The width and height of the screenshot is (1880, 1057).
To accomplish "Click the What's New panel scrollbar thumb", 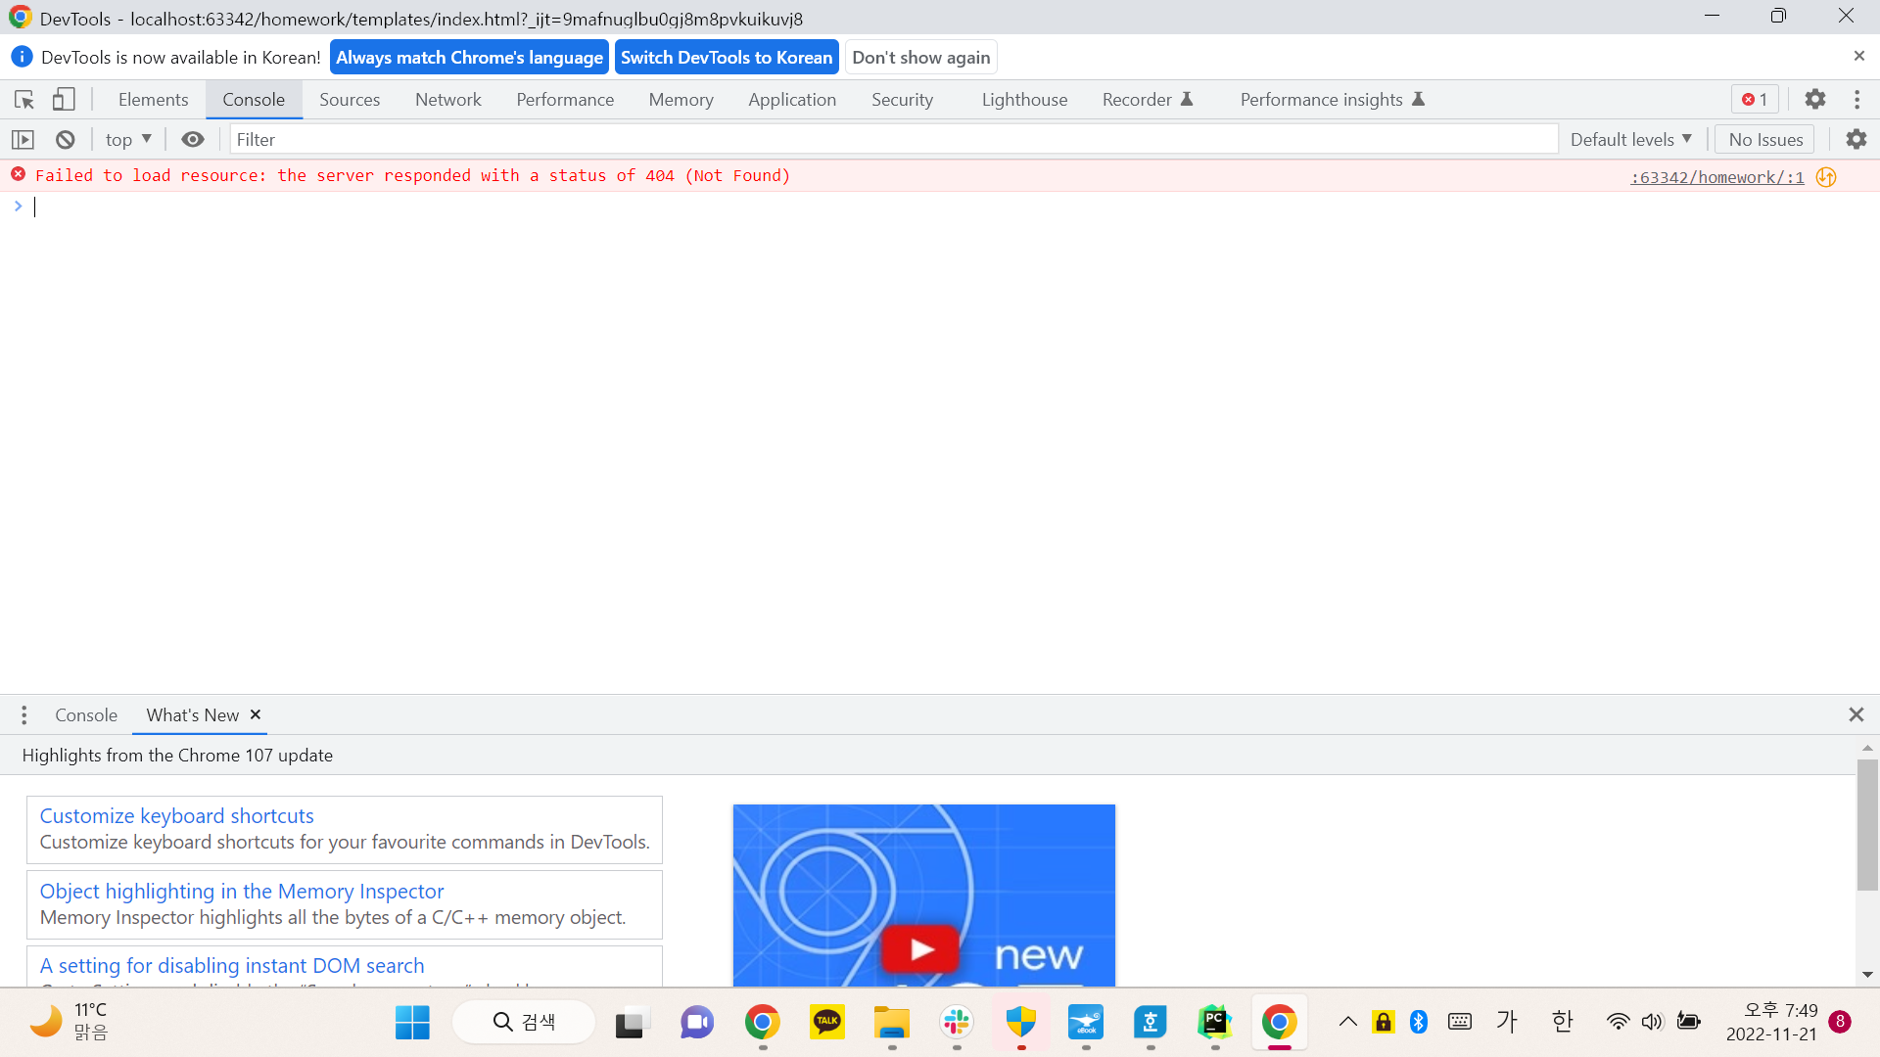I will 1867,825.
